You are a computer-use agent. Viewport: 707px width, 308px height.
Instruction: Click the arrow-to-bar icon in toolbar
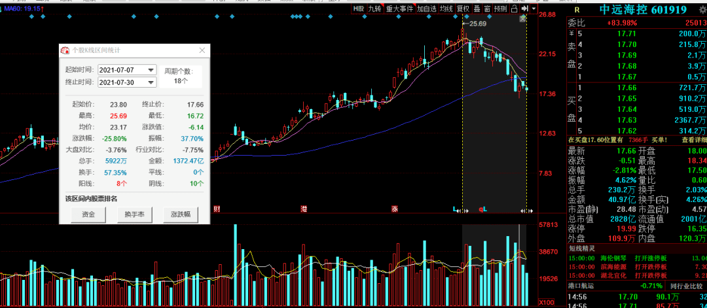pyautogui.click(x=524, y=9)
